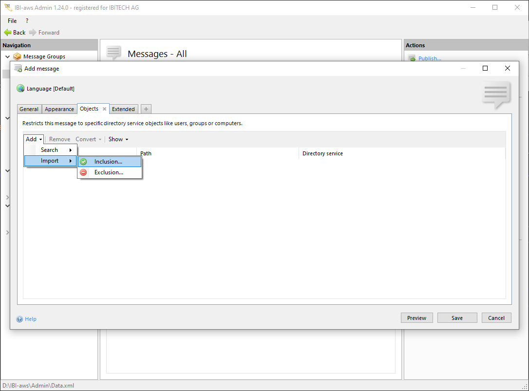The width and height of the screenshot is (529, 391).
Task: Click the Save button
Action: 457,318
